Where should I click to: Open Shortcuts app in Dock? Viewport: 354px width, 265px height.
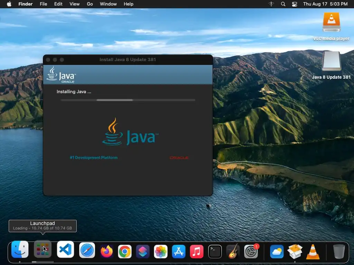click(143, 252)
